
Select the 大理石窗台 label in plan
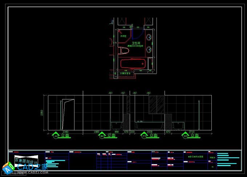125,74
